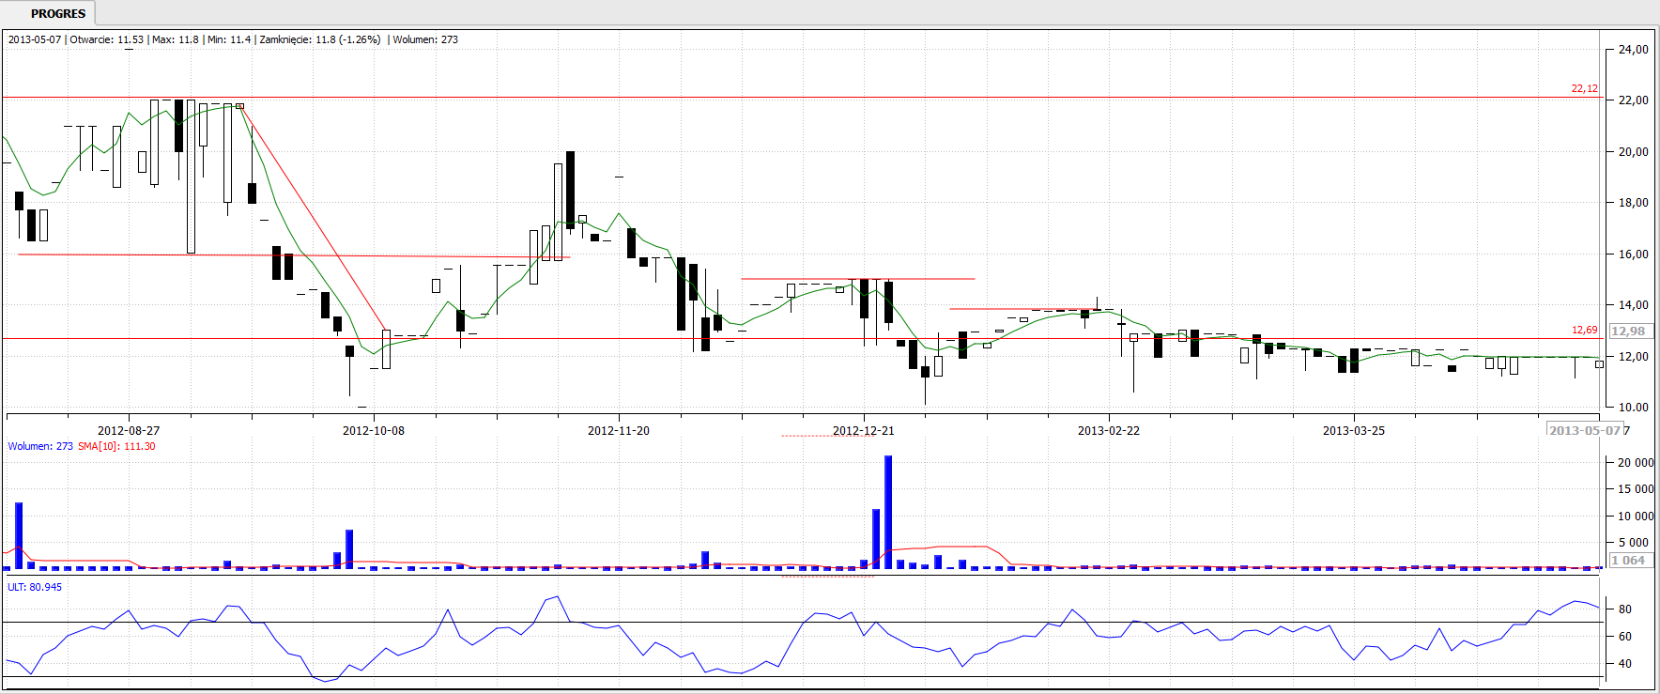Click the 2012-12-21 date label

click(x=863, y=431)
